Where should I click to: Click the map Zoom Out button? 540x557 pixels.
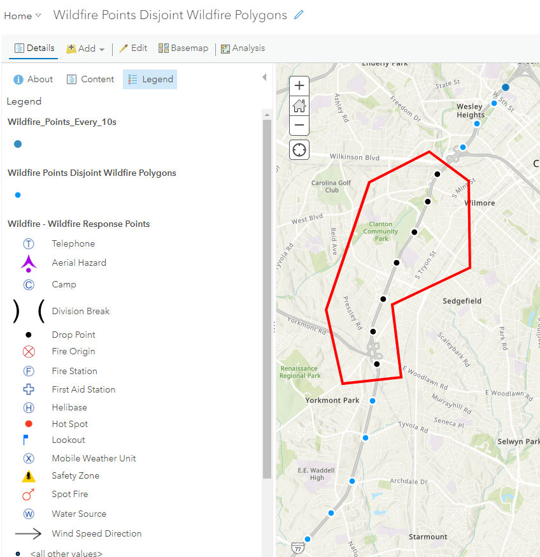click(299, 126)
